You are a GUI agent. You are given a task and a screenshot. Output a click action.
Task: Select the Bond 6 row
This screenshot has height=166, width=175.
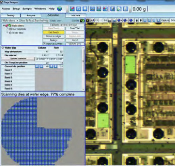point(18,89)
